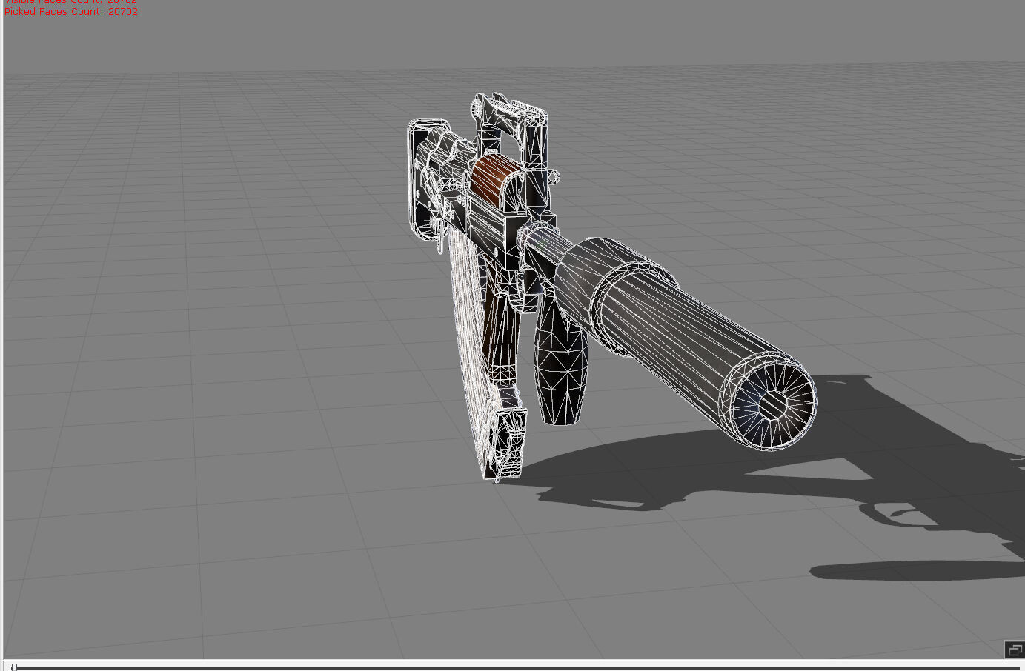
Task: Click the 'Picked Faces Count: 20702' text
Action: 71,12
